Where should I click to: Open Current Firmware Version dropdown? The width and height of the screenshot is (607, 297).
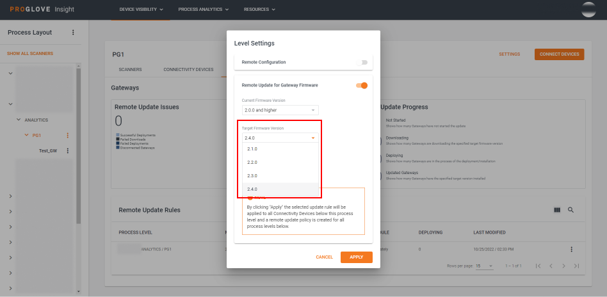pyautogui.click(x=280, y=110)
